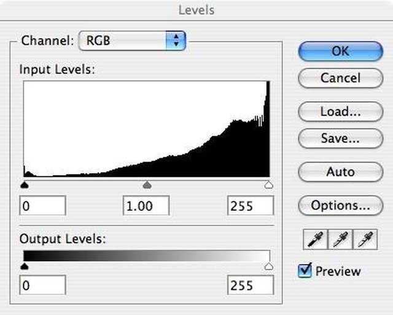Screen dimensions: 393x315
Task: Focus the input highlight field showing 255
Action: pos(251,206)
